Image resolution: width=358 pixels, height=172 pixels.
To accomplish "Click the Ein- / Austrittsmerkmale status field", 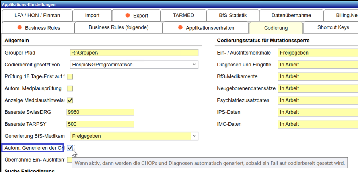I will coord(317,53).
